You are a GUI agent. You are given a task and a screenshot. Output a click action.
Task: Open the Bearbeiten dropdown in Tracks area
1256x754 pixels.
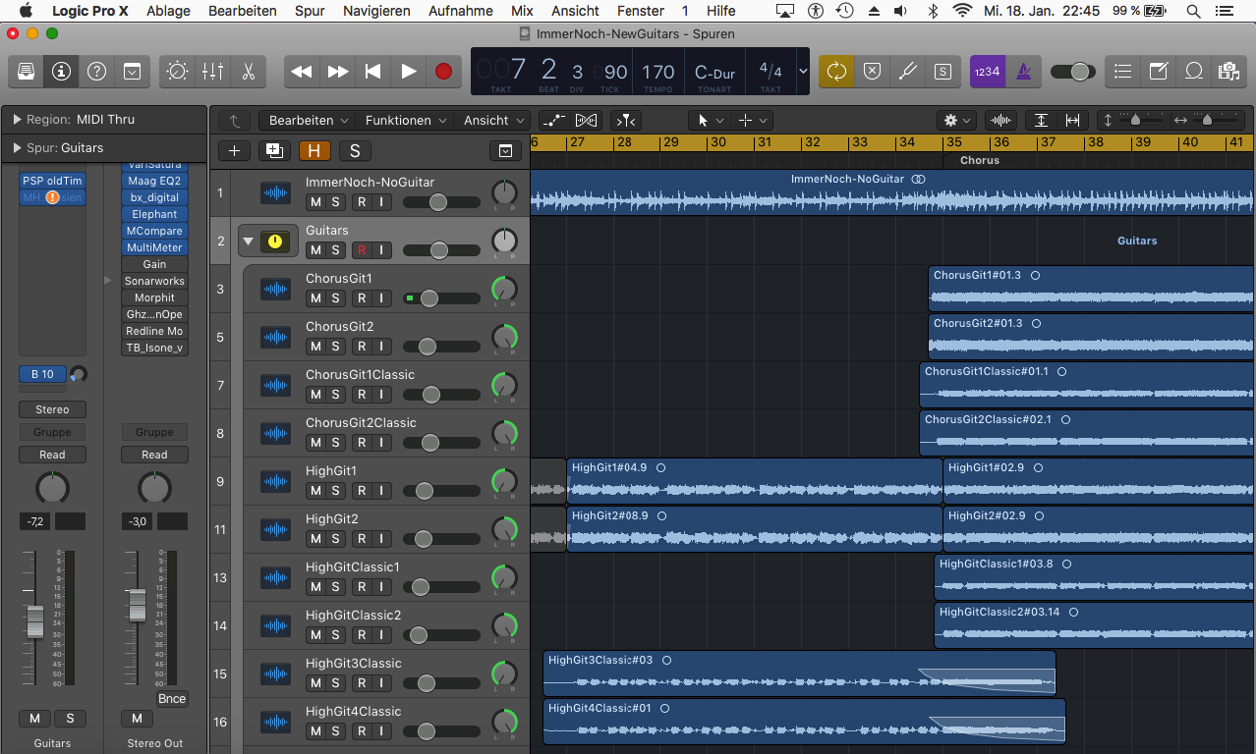tap(310, 120)
